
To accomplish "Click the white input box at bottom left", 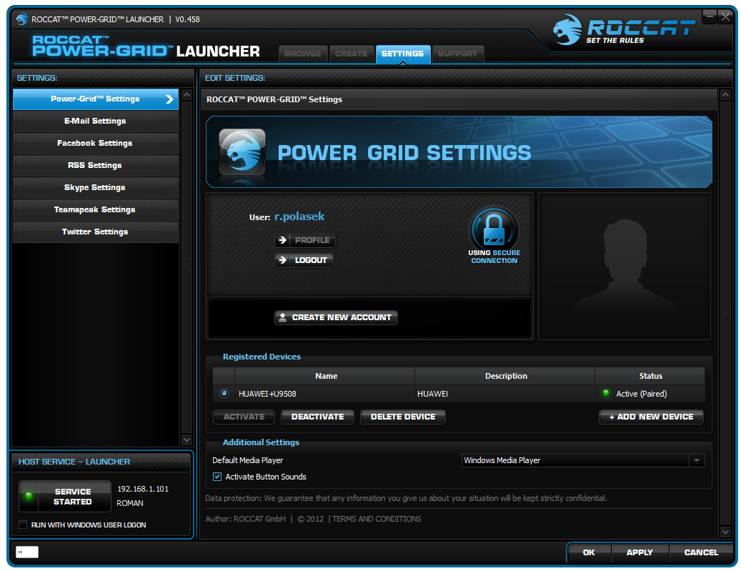I will pyautogui.click(x=27, y=552).
